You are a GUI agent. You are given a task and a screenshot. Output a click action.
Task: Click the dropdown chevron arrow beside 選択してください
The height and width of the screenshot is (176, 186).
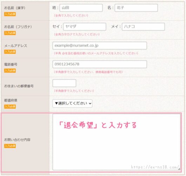90,103
